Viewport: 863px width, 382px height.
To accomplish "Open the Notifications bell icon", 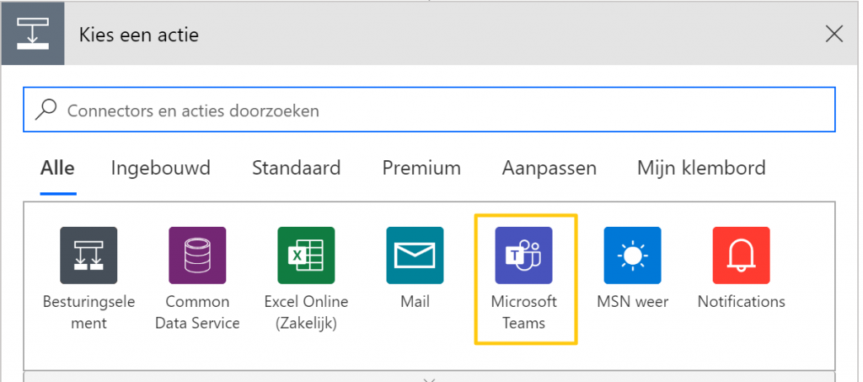I will [x=742, y=256].
